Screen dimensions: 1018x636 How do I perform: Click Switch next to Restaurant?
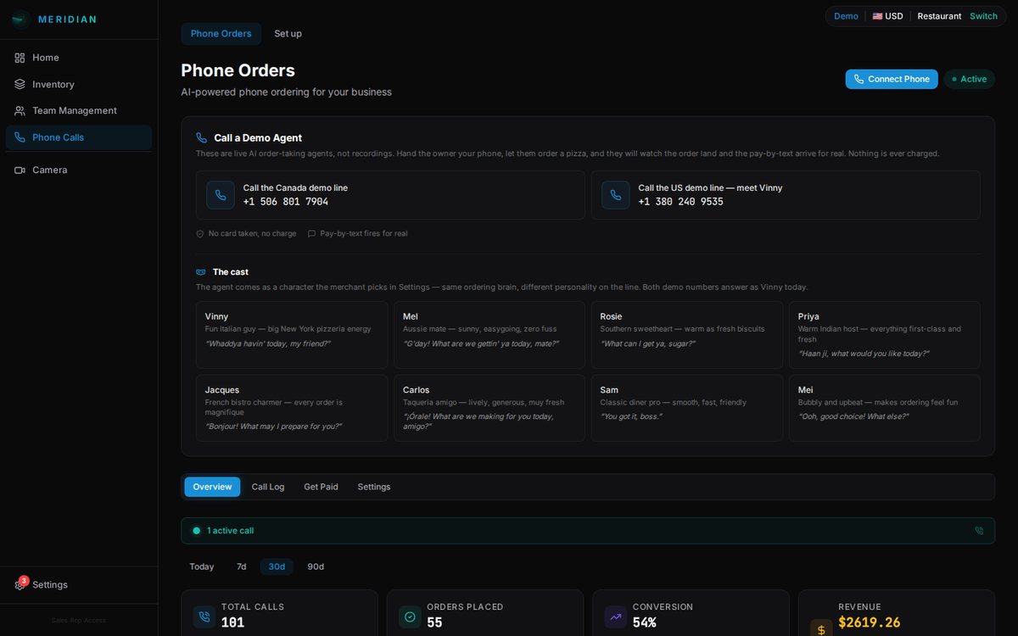tap(983, 16)
